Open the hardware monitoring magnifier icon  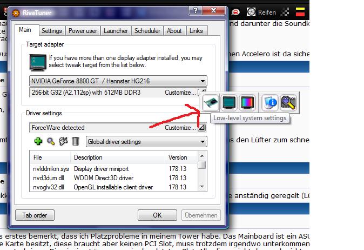pos(288,103)
